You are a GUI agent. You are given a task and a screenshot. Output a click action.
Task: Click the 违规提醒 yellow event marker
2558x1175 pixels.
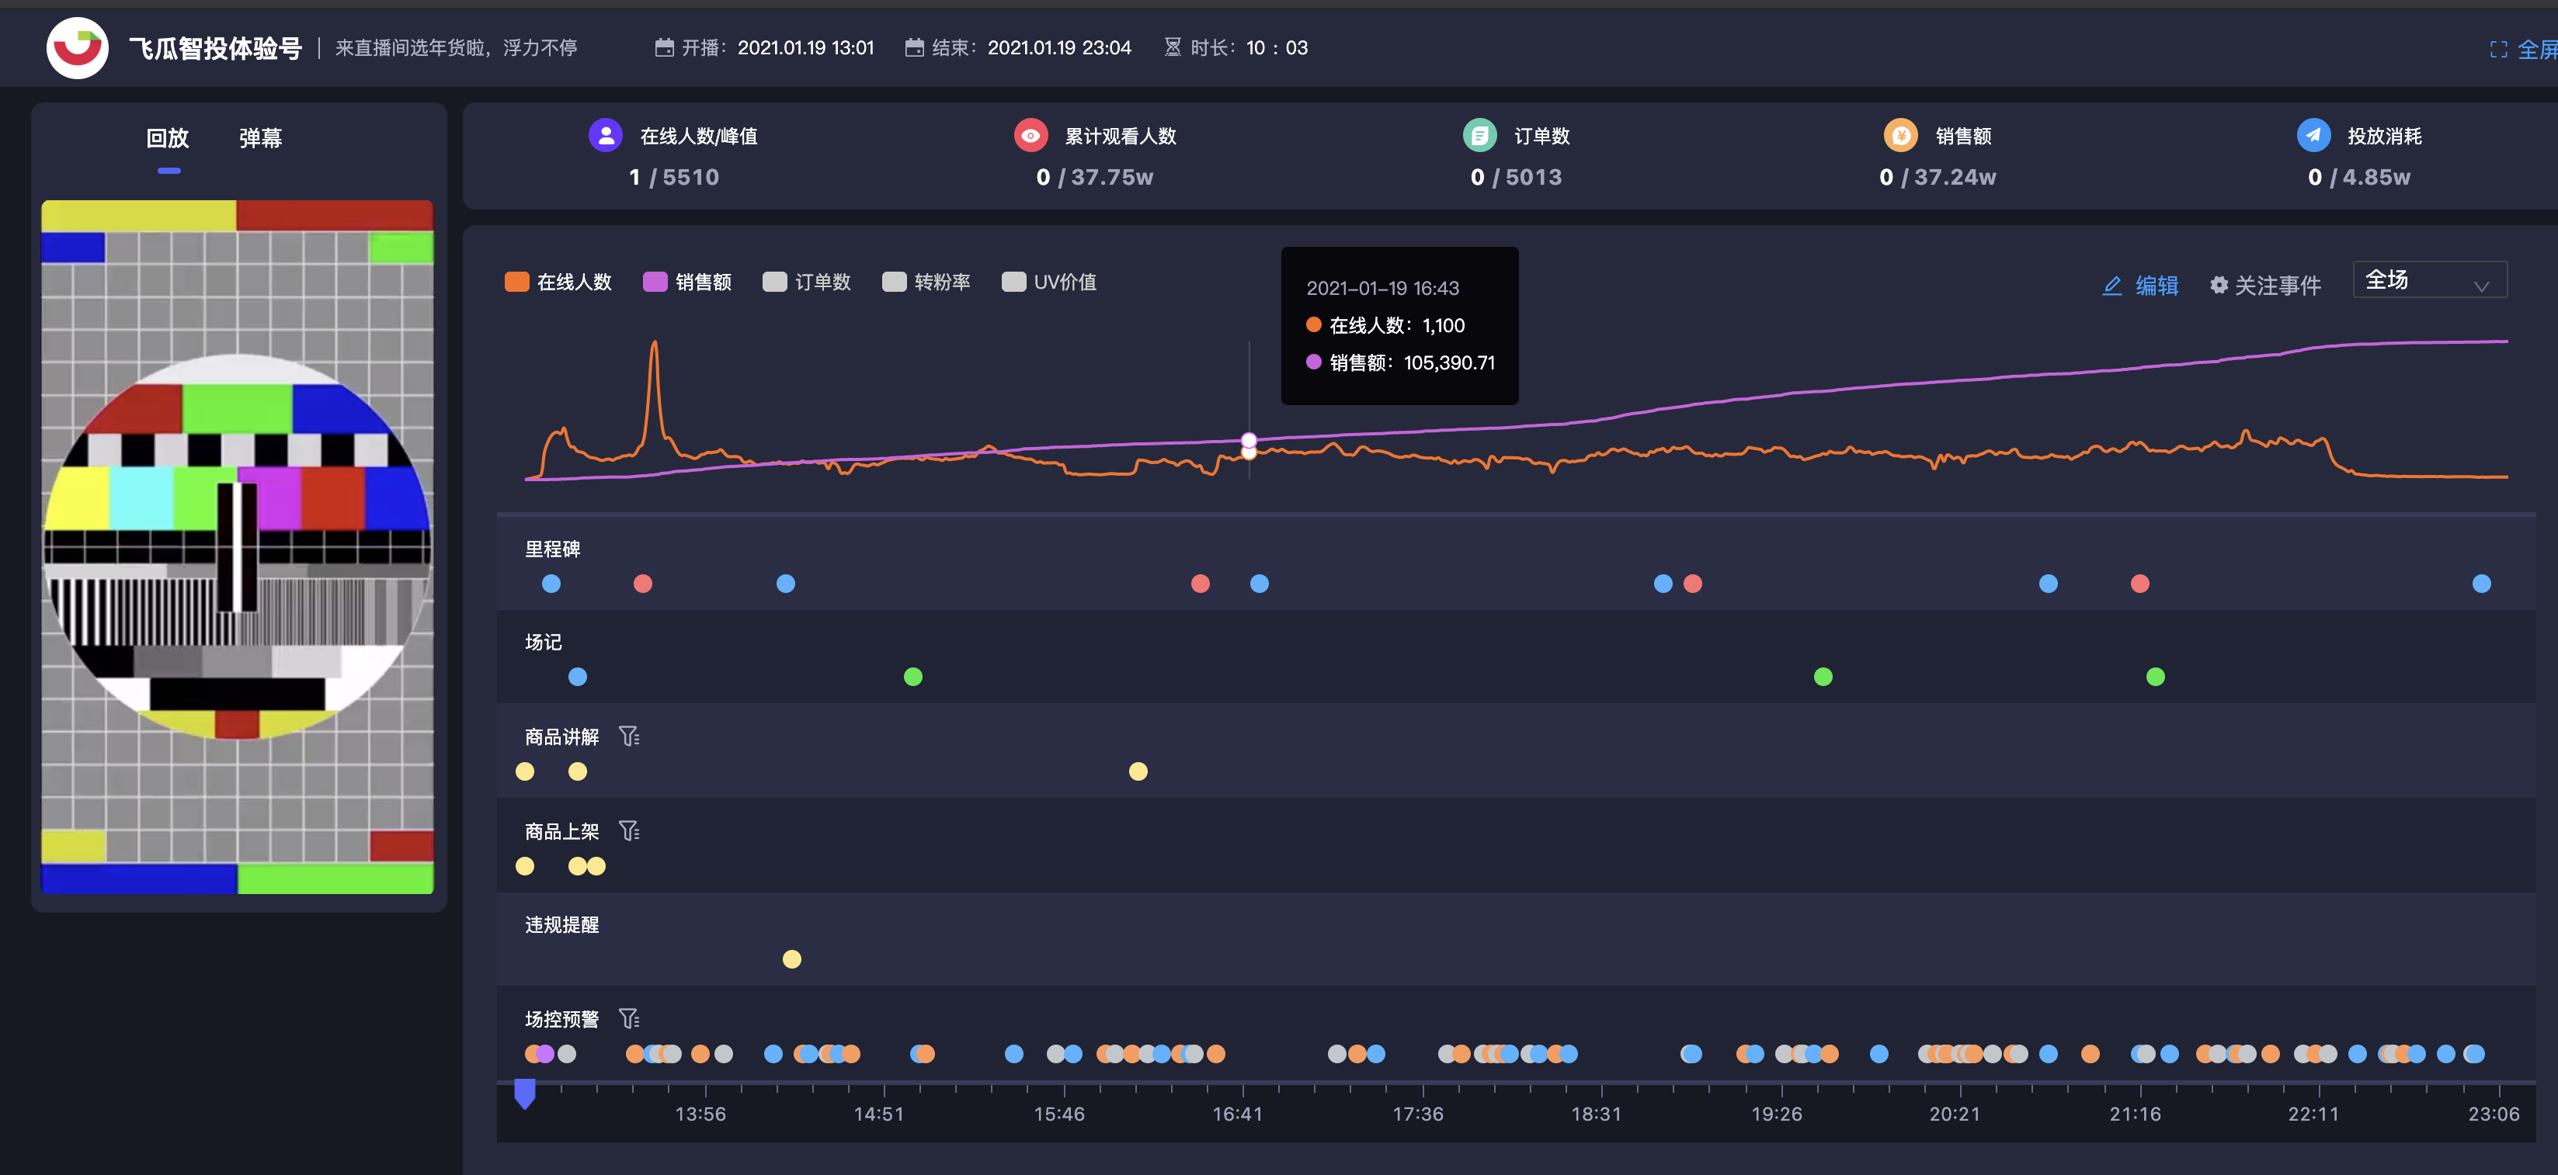point(791,958)
